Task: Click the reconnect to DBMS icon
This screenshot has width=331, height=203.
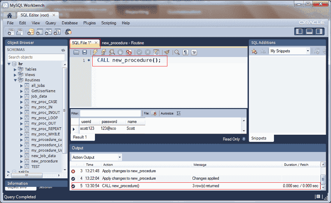Action: point(68,32)
